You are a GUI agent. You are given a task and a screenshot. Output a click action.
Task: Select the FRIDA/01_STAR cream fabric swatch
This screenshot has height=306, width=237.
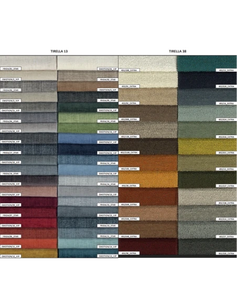28,63
